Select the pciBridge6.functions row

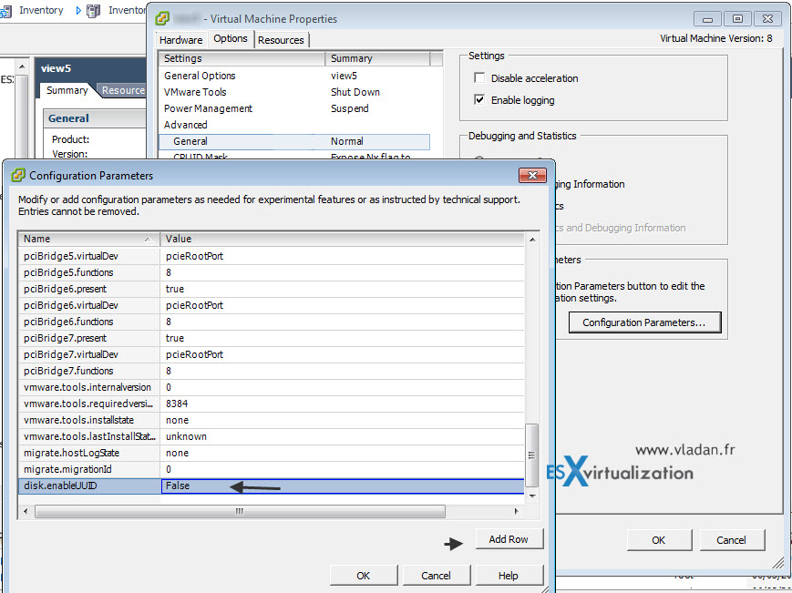[x=272, y=322]
